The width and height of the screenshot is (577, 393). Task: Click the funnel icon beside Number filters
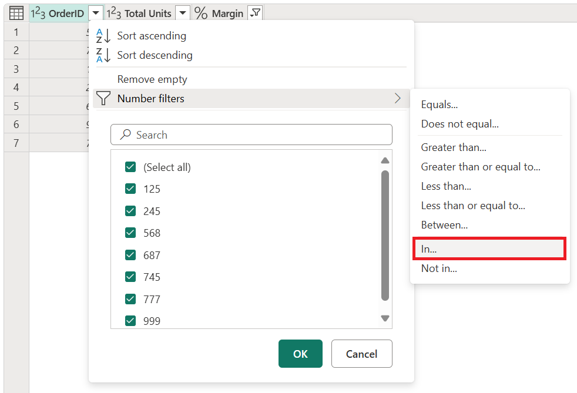[103, 99]
